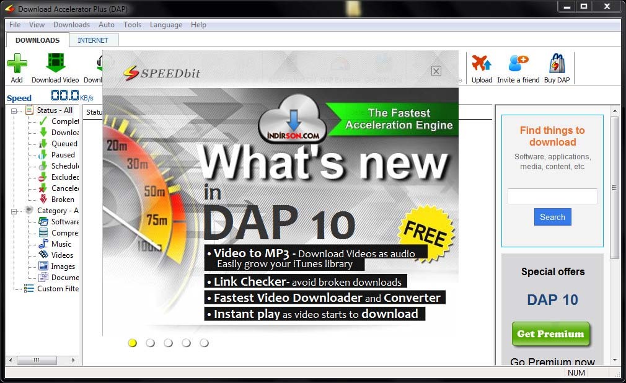The height and width of the screenshot is (383, 626).
Task: Switch to the DOWNLOADS tab
Action: click(x=38, y=40)
